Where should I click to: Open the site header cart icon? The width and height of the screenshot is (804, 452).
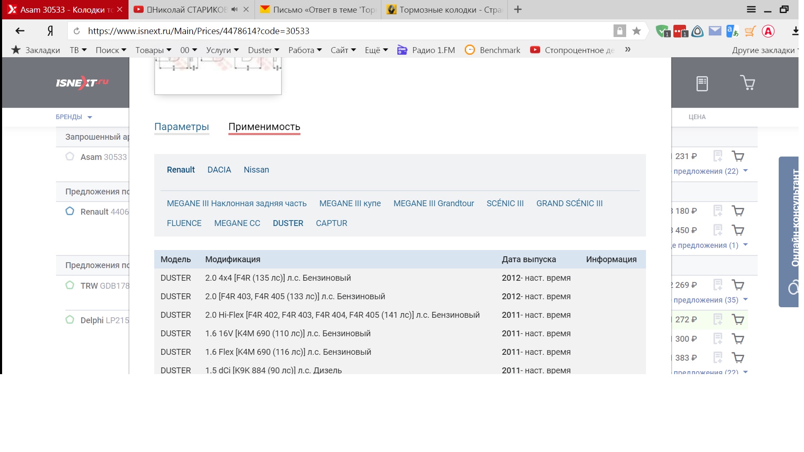[x=748, y=82]
